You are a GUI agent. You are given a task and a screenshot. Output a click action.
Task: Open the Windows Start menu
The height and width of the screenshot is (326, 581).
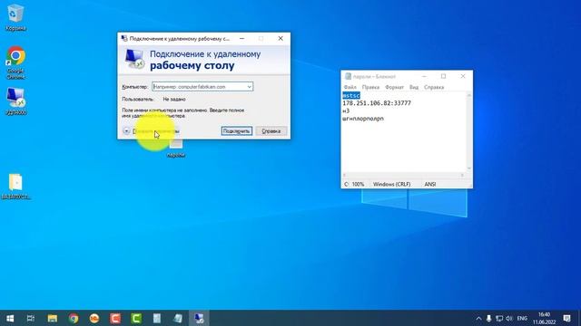10,318
